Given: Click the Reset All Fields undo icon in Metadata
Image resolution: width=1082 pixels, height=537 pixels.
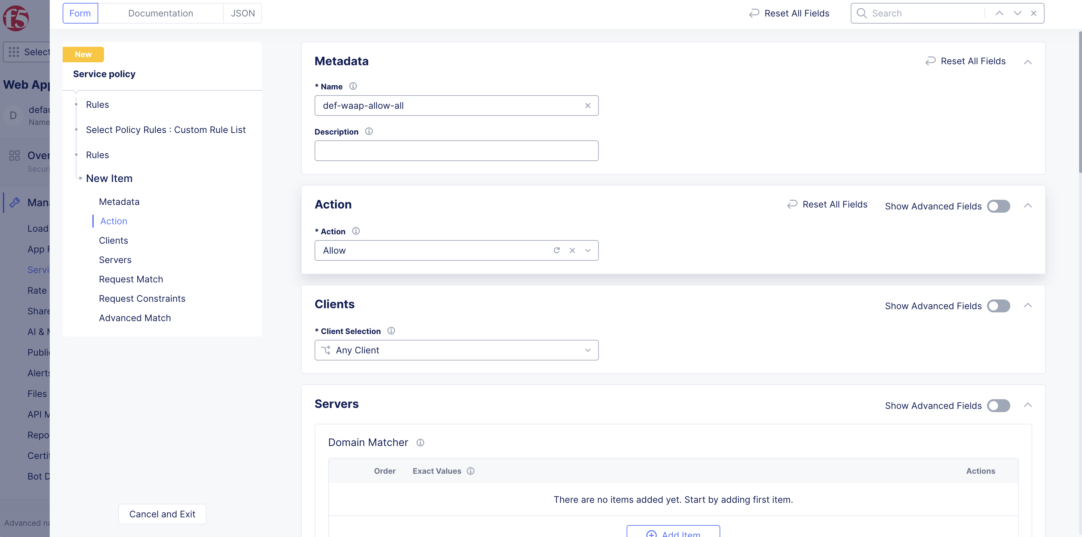Looking at the screenshot, I should [x=930, y=61].
